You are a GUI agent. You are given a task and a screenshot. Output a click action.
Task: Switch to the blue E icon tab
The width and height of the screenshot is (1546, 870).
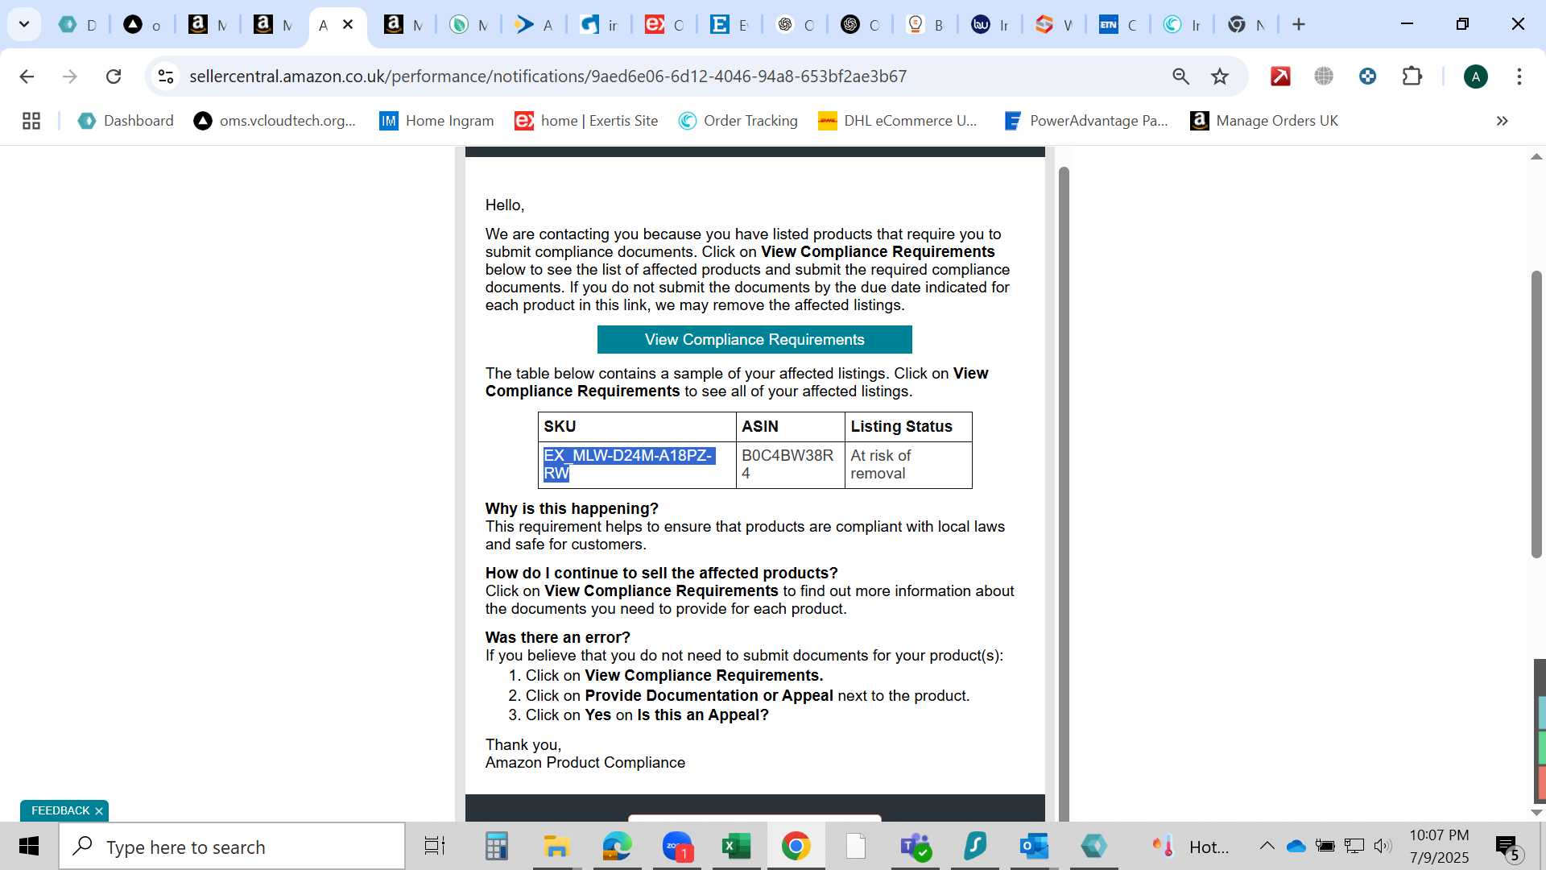pyautogui.click(x=730, y=24)
